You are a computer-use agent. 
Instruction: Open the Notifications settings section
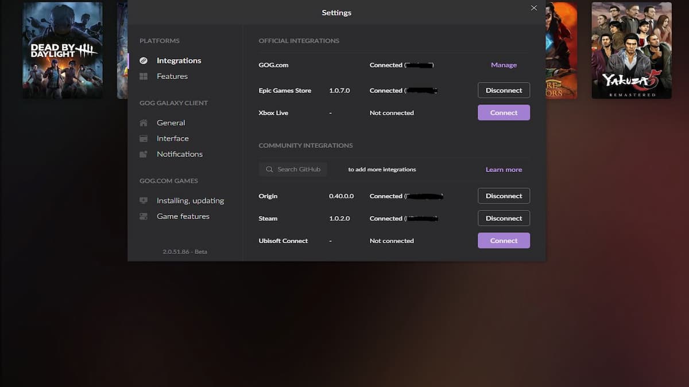(179, 154)
